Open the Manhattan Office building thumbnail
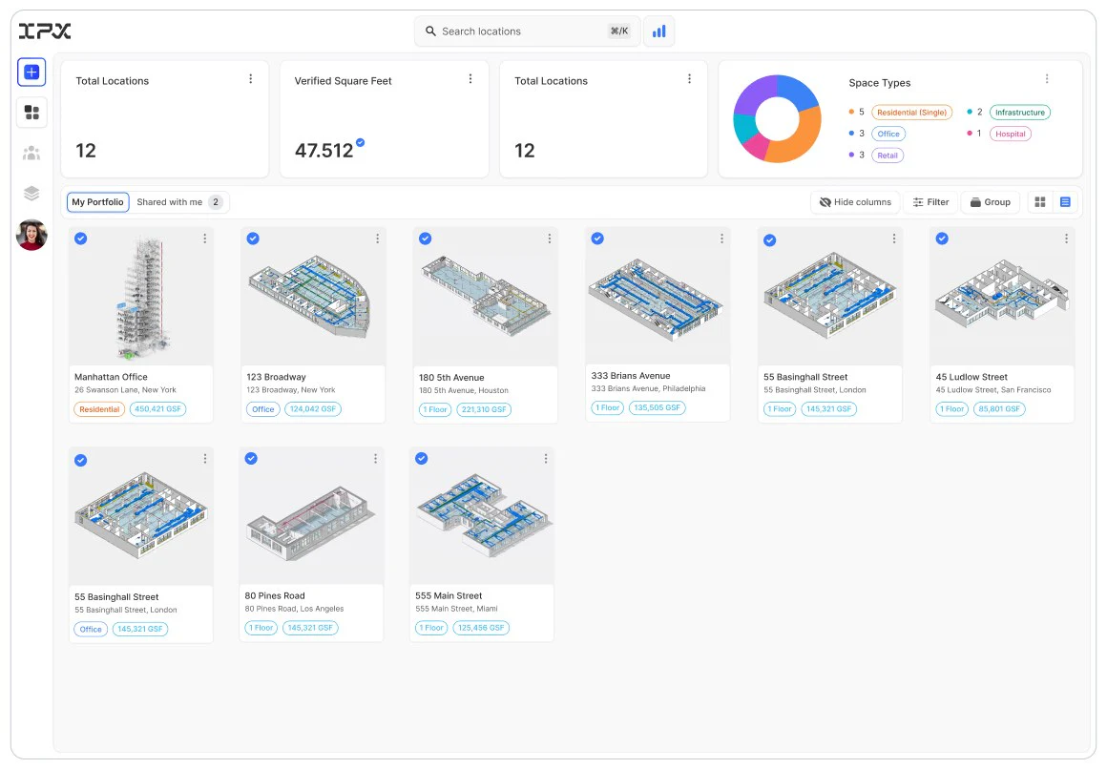Screen dimensions: 1107x769 [x=141, y=297]
